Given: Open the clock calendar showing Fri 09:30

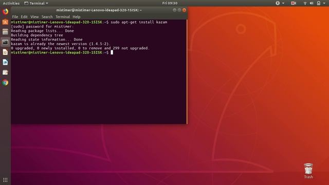Looking at the screenshot, I should coord(170,3).
